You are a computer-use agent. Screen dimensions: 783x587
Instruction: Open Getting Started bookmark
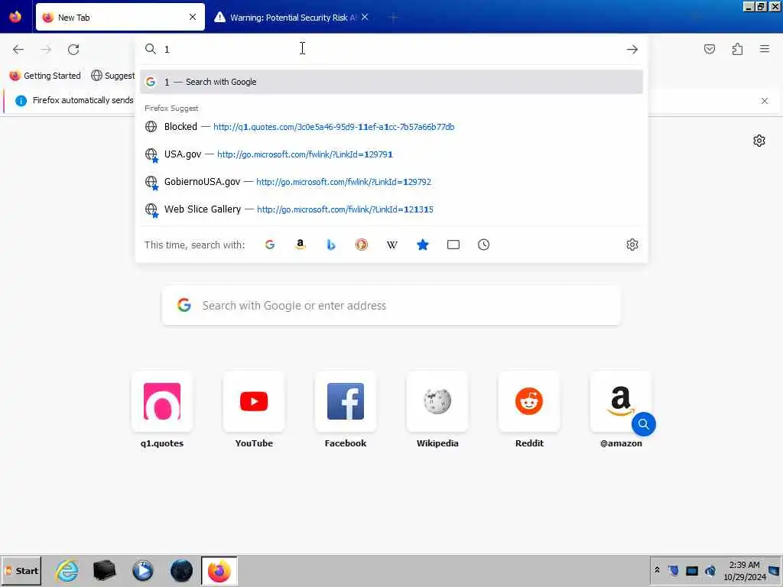pyautogui.click(x=45, y=76)
